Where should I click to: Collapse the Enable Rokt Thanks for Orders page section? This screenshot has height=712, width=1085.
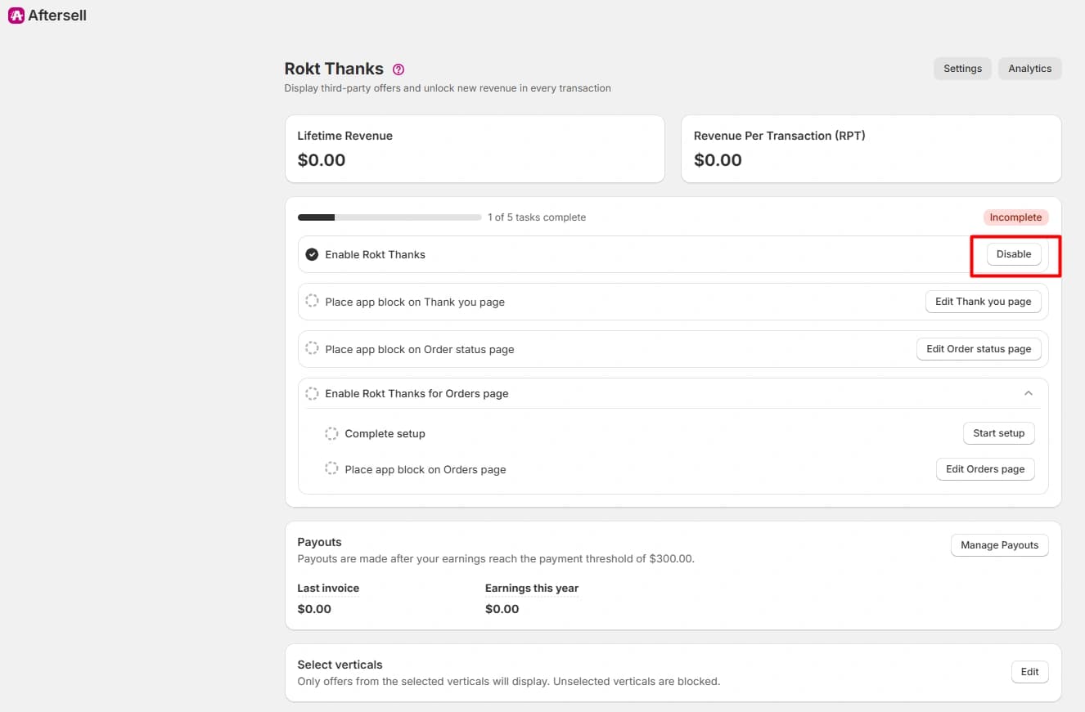coord(1029,393)
